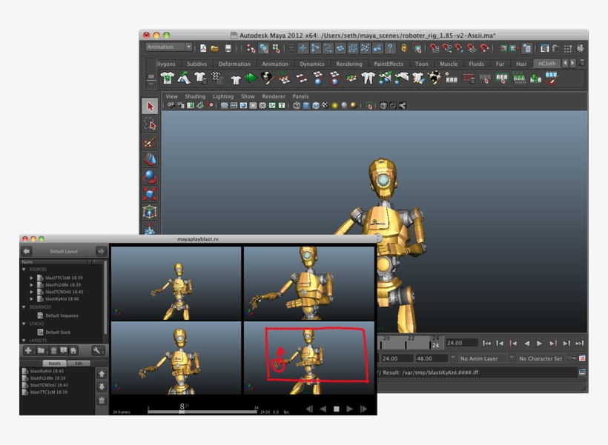Toggle the Snap to curves magnet icon

click(x=447, y=48)
